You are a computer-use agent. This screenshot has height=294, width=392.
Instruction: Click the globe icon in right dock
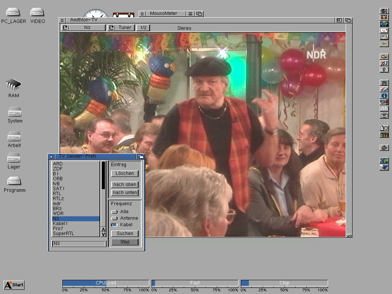click(x=384, y=161)
